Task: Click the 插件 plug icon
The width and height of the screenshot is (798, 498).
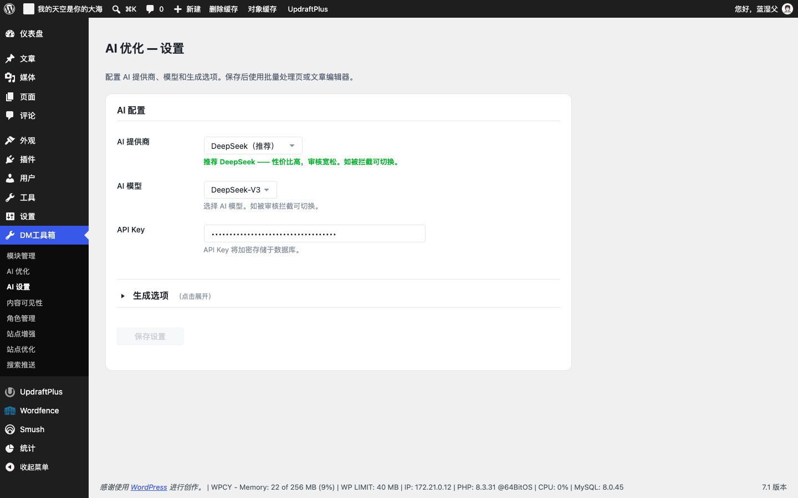Action: (x=10, y=159)
